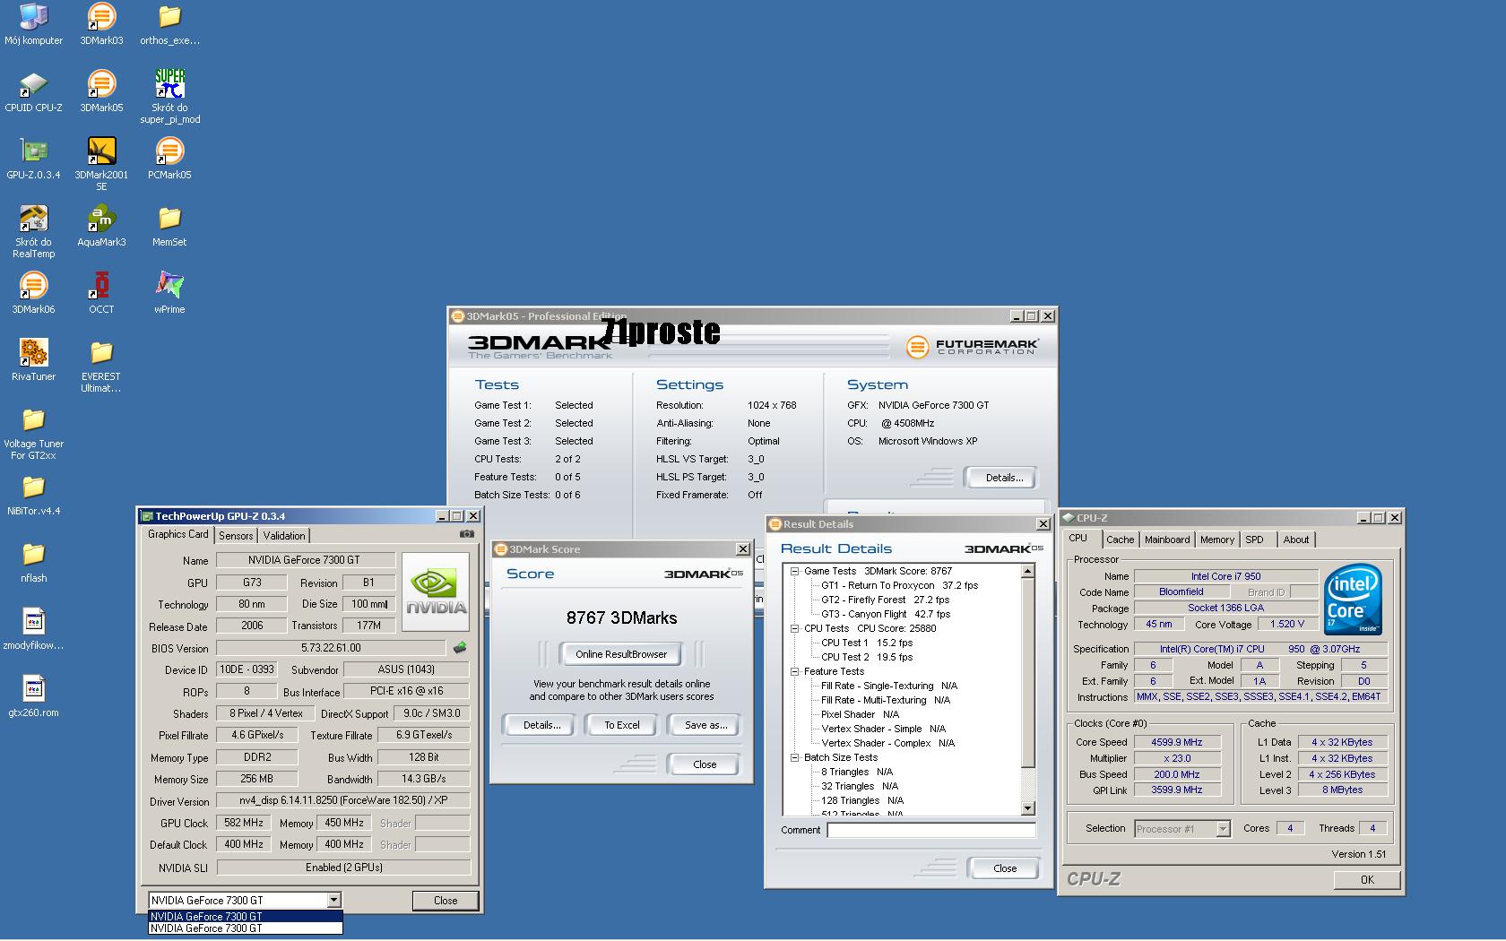This screenshot has height=941, width=1506.
Task: Select the GT1 - Return To Proxycon row
Action: pos(899,585)
